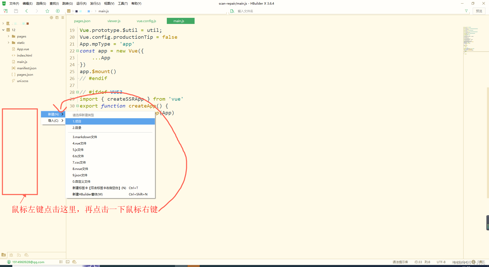Screen dimensions: 489x267
Task: Select 1.项目 from new-type list
Action: pos(110,121)
